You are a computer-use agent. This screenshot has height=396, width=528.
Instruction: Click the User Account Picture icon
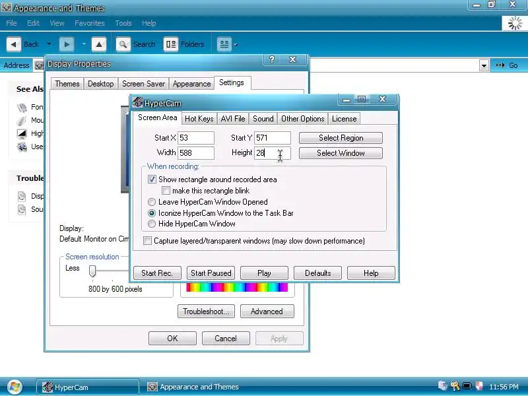tap(22, 147)
